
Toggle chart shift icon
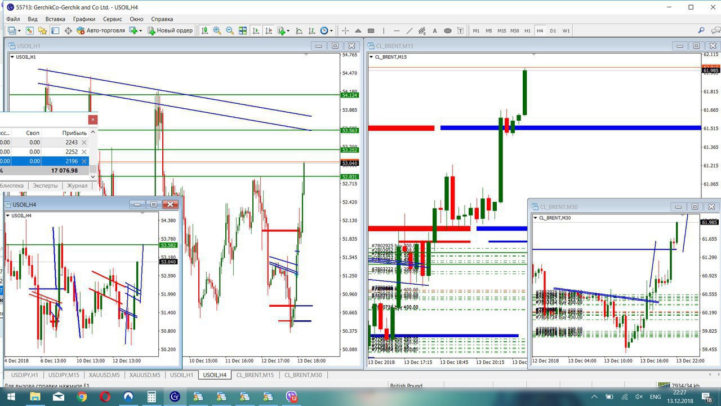click(268, 30)
